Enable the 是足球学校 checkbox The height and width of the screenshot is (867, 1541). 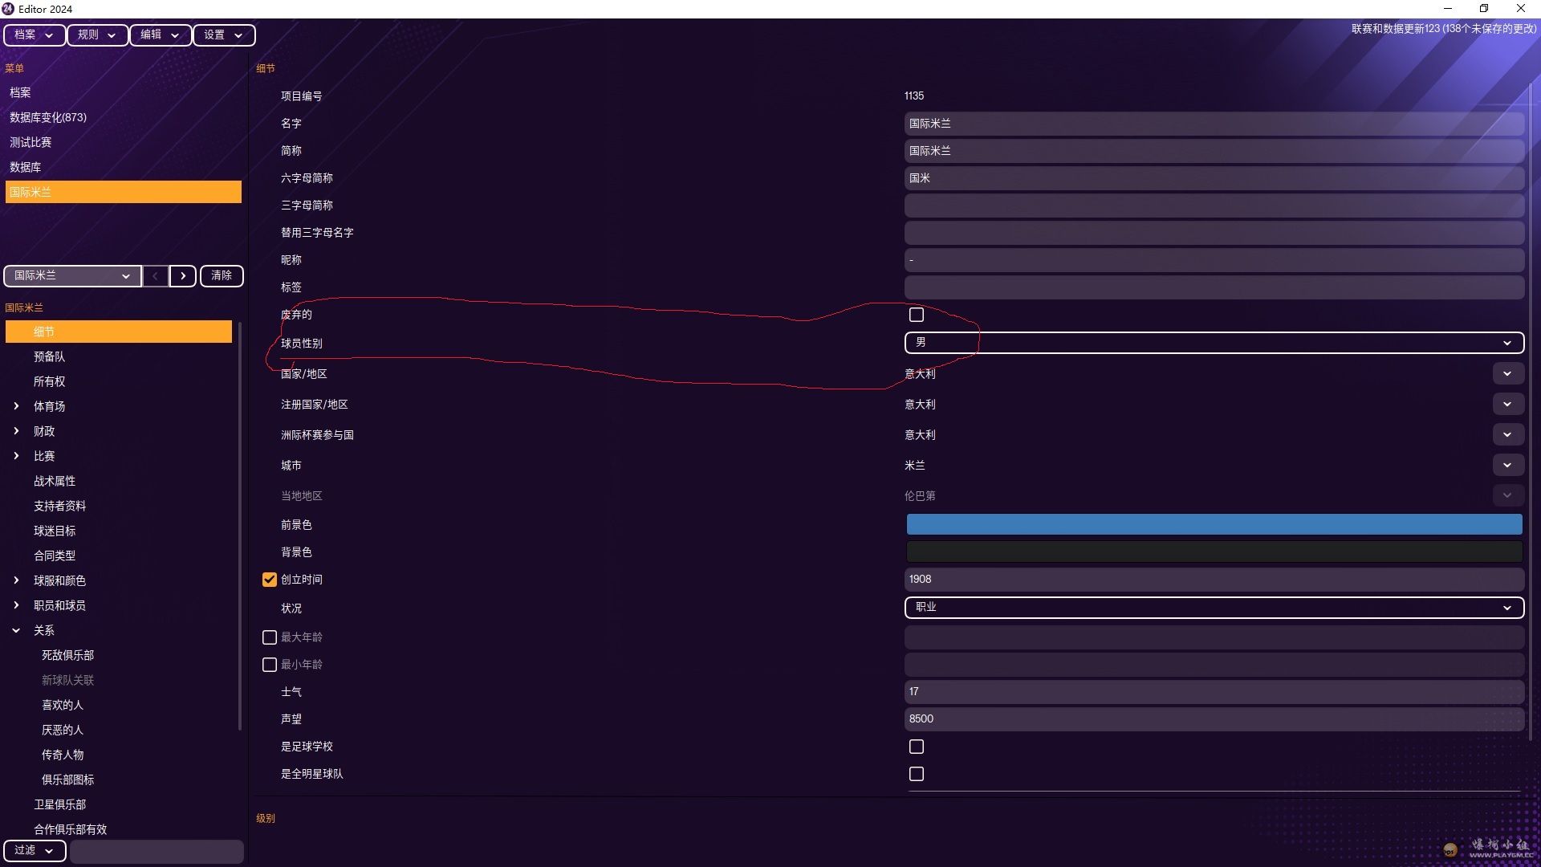[x=916, y=747]
